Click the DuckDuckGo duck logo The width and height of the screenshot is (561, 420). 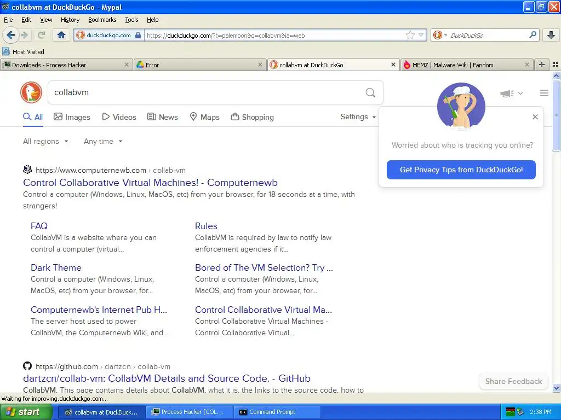(x=31, y=92)
